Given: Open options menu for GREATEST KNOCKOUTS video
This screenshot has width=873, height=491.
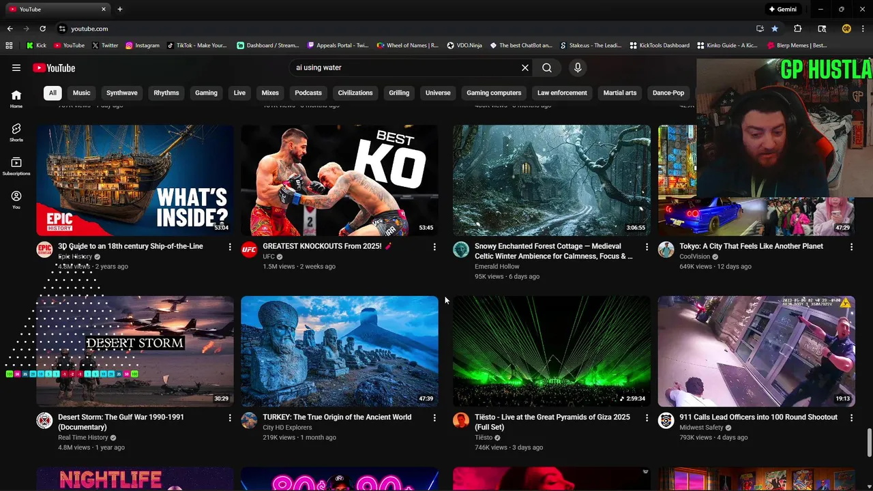Looking at the screenshot, I should point(434,247).
